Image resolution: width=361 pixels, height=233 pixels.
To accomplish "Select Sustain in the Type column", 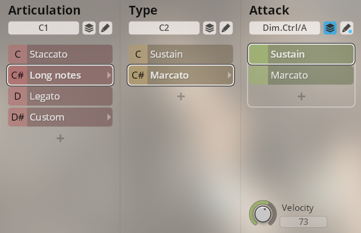I will pos(180,54).
